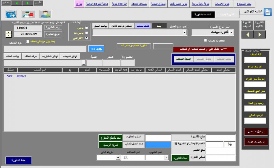Screen dimensions: 274x168
Task: Enable the مبيعات نقدي cash sales checkbox
Action: tap(205, 40)
